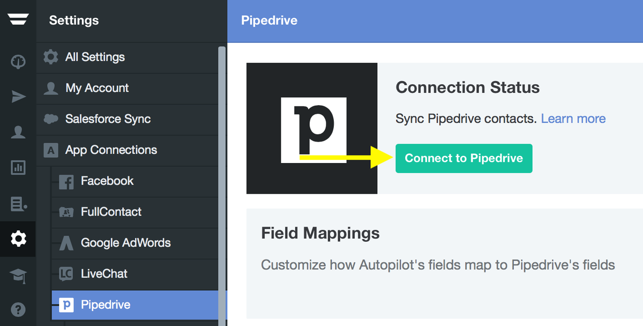Follow the Learn more link

pos(573,118)
